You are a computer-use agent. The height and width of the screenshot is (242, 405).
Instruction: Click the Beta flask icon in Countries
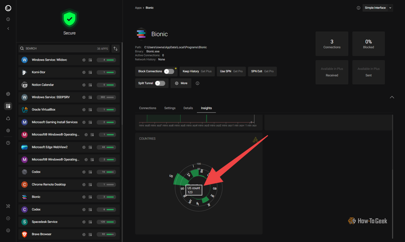tap(255, 140)
